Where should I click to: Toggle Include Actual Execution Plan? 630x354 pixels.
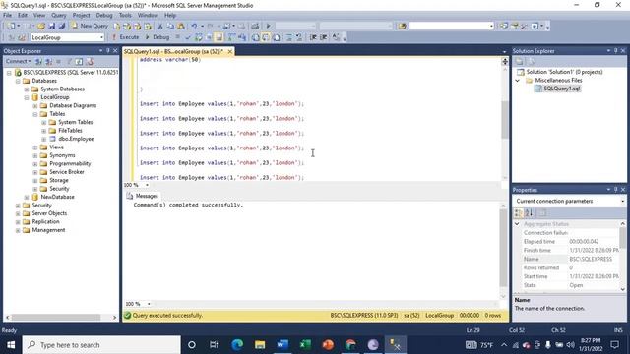coord(231,37)
